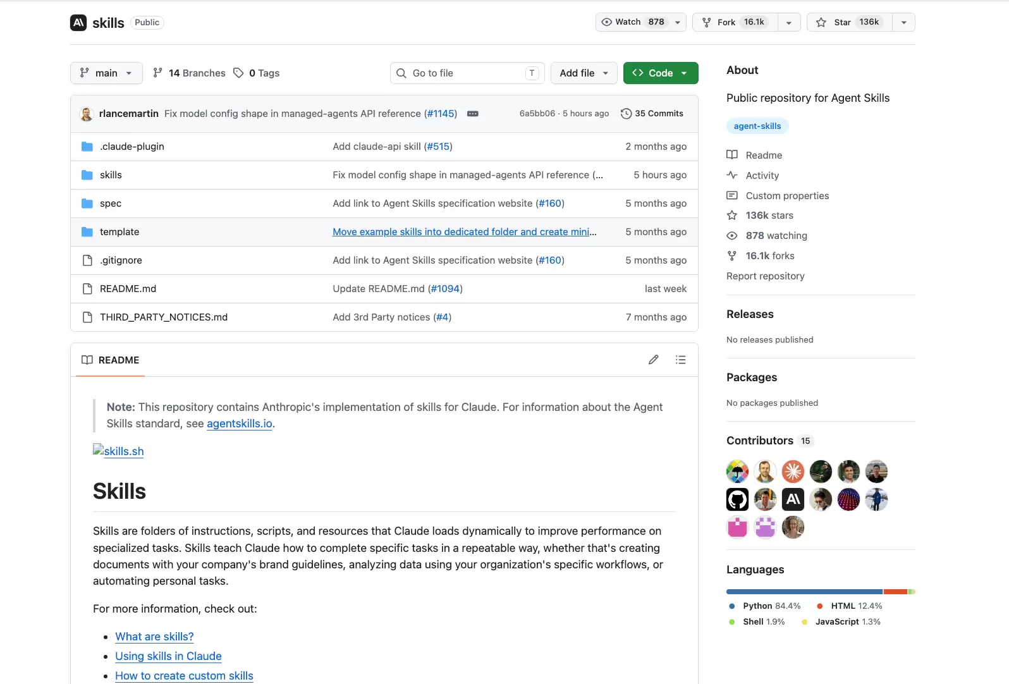This screenshot has height=684, width=1009.
Task: Open the 14 Branches link
Action: [x=189, y=73]
